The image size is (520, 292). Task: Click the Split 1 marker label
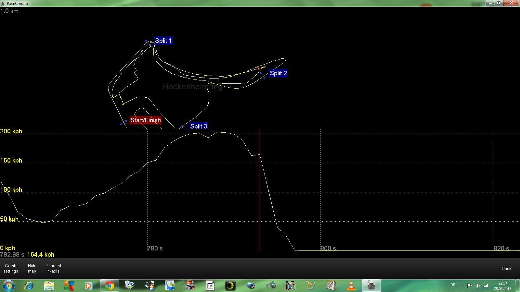click(x=163, y=41)
